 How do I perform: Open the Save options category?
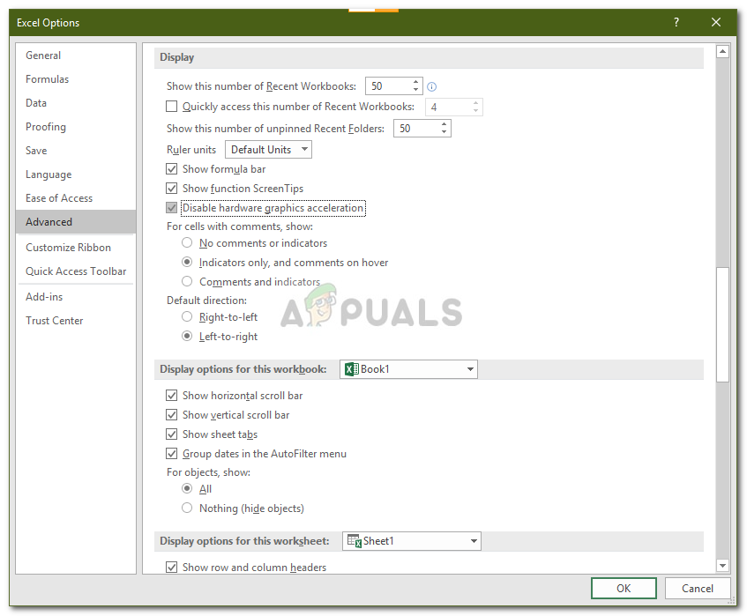[76, 151]
